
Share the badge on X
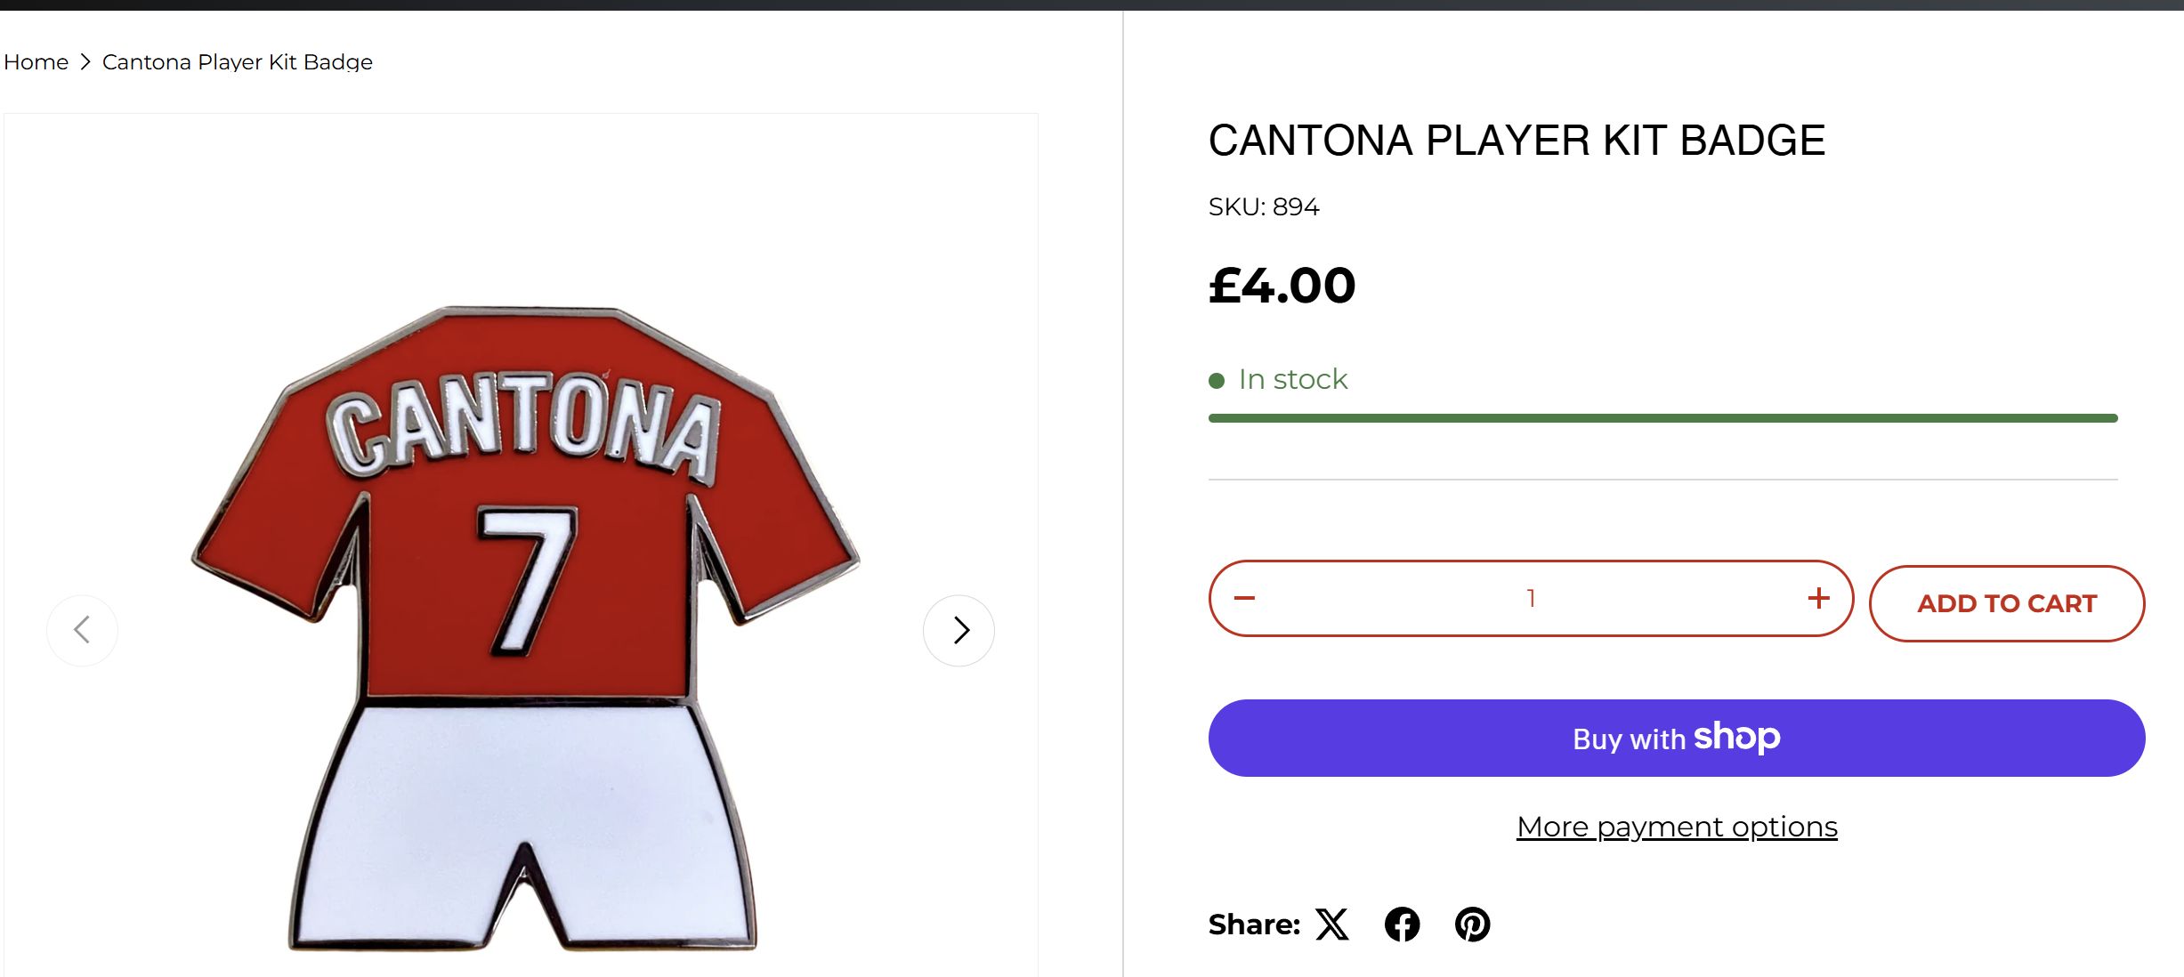(x=1332, y=925)
